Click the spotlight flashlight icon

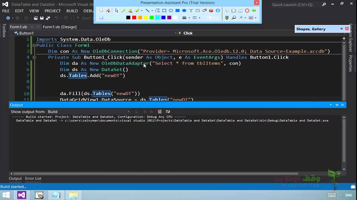pos(227,11)
